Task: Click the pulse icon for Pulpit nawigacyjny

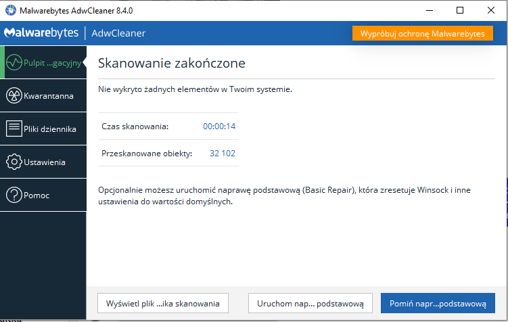Action: pos(14,63)
